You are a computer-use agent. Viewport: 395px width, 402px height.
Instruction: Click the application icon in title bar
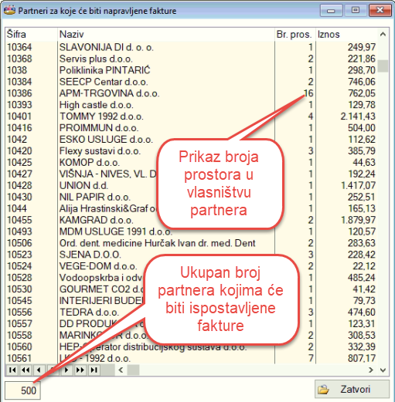9,11
